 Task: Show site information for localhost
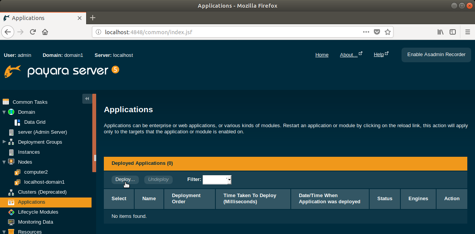click(98, 32)
